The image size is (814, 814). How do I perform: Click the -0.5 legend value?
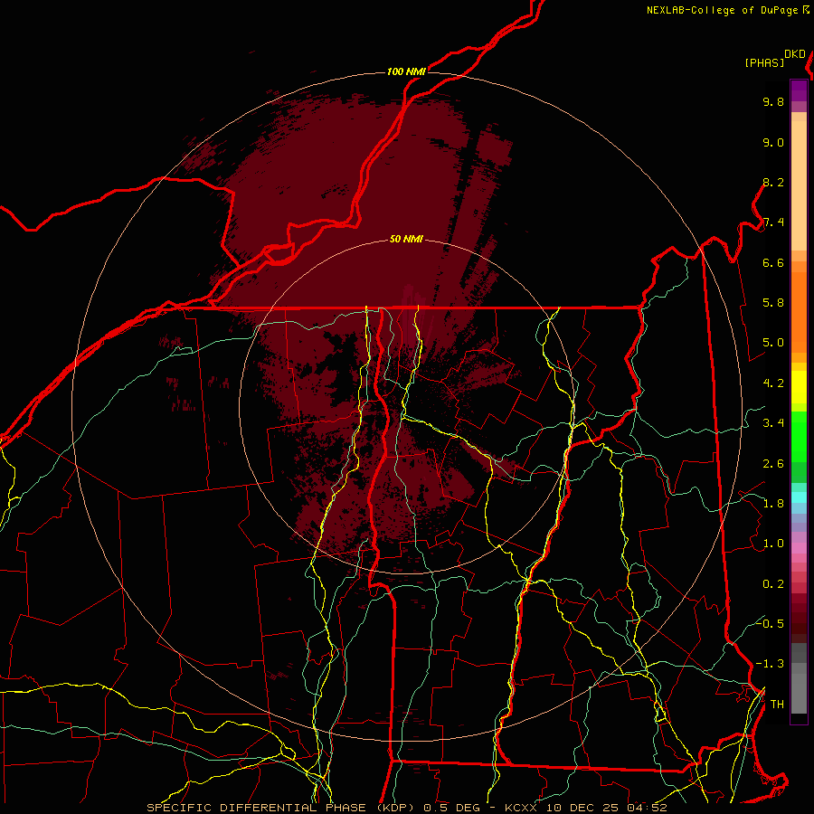[x=770, y=623]
